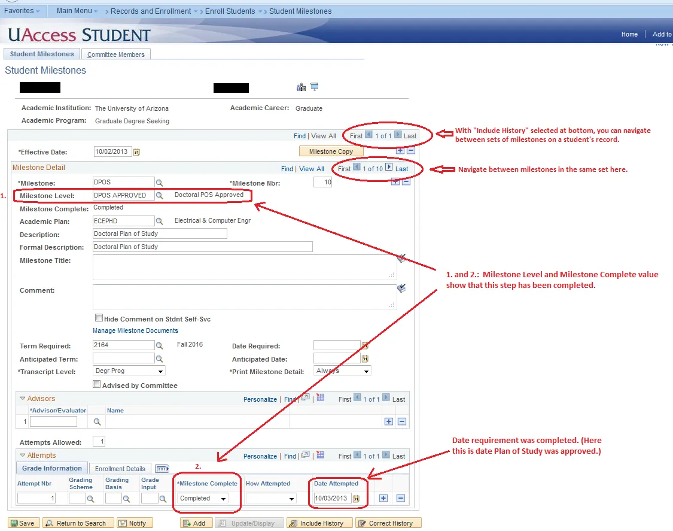Image resolution: width=673 pixels, height=531 pixels.
Task: Click the Notify button
Action: click(x=135, y=523)
